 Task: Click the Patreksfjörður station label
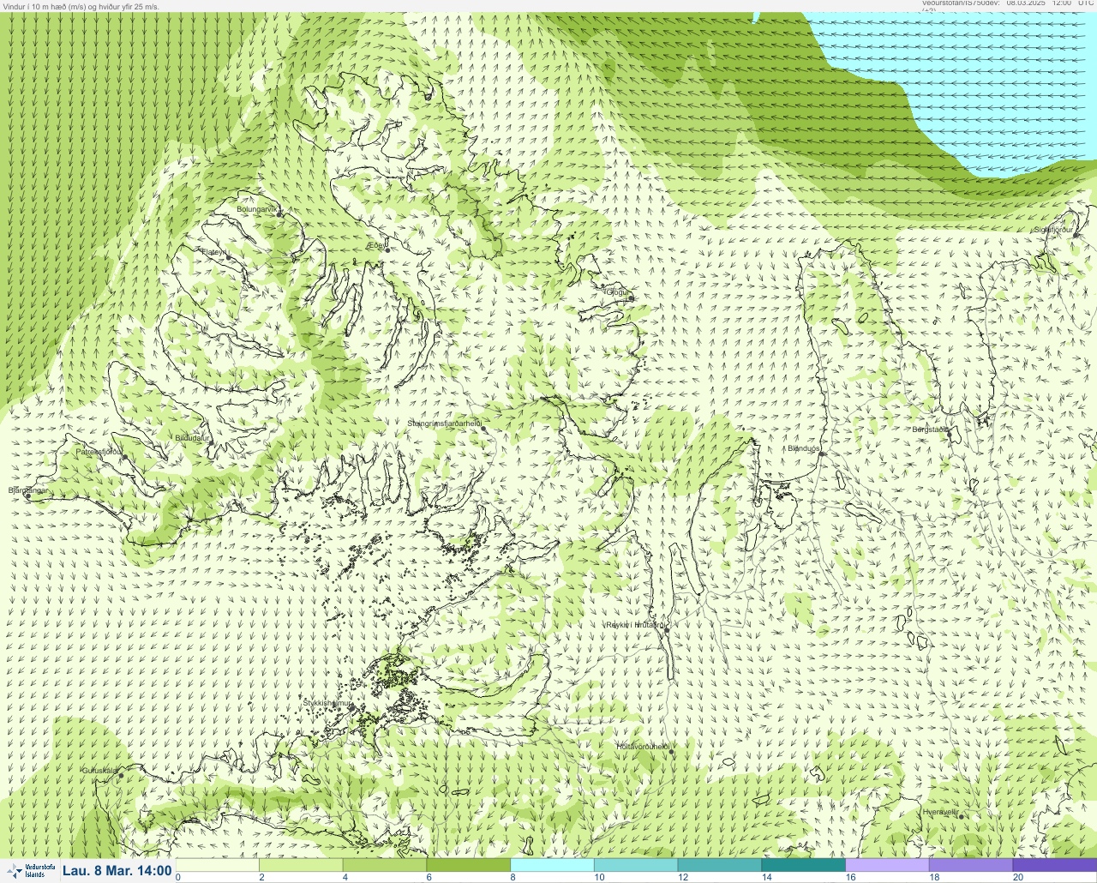99,451
